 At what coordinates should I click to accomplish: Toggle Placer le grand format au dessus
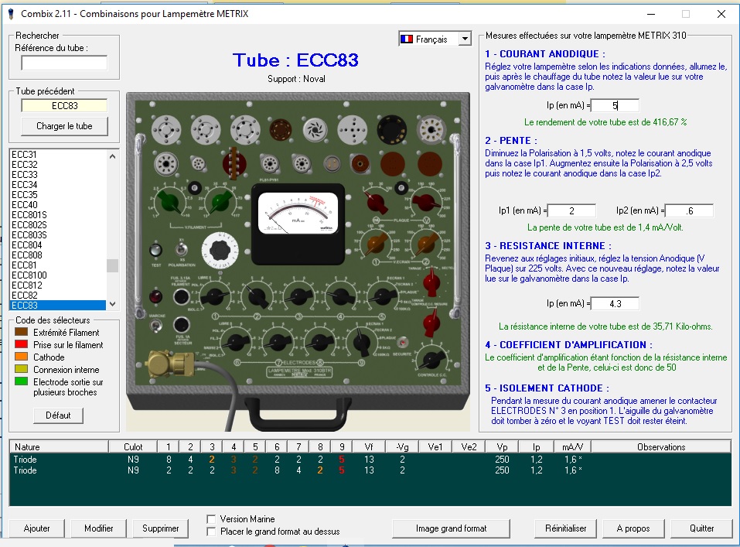211,532
